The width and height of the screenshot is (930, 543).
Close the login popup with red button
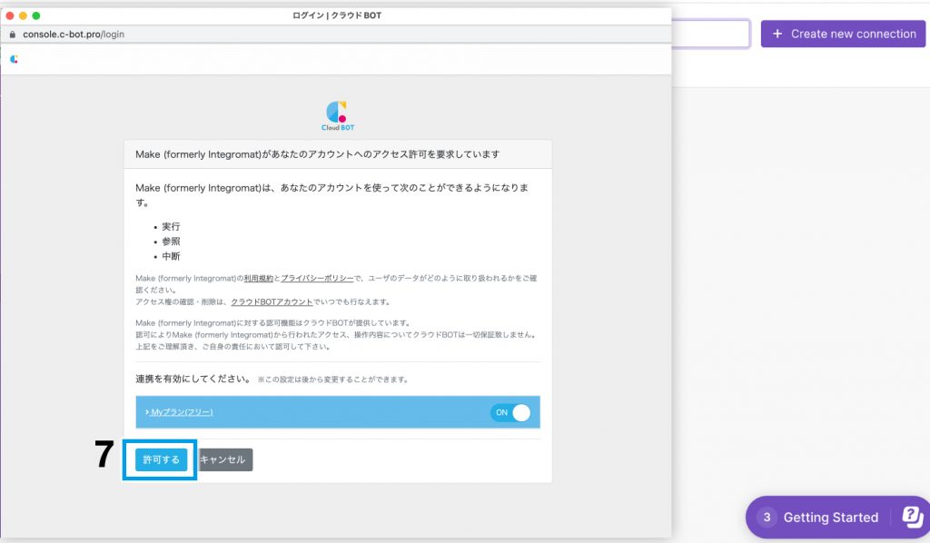tap(9, 15)
